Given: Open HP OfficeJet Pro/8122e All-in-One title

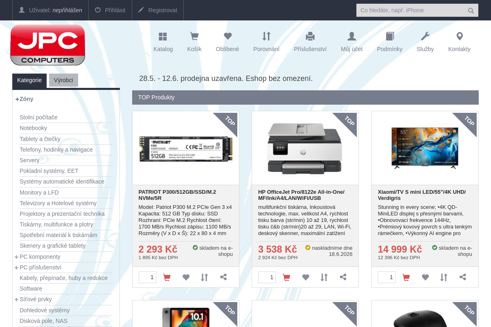Looking at the screenshot, I should pyautogui.click(x=301, y=195).
